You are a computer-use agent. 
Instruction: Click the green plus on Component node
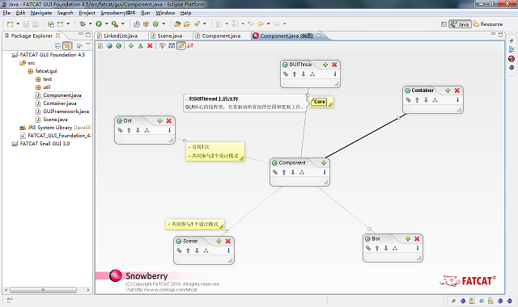pyautogui.click(x=324, y=163)
